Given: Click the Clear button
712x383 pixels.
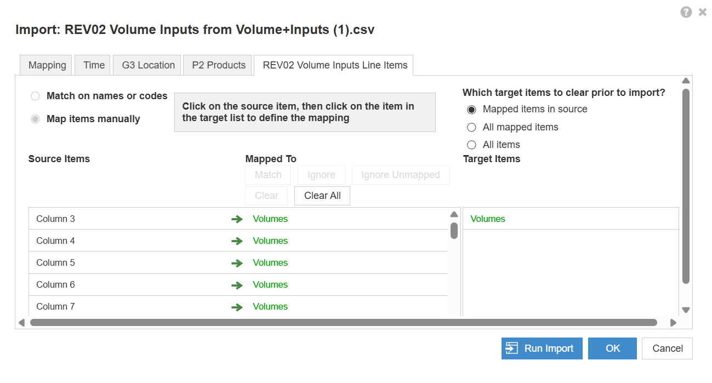Looking at the screenshot, I should [x=266, y=196].
